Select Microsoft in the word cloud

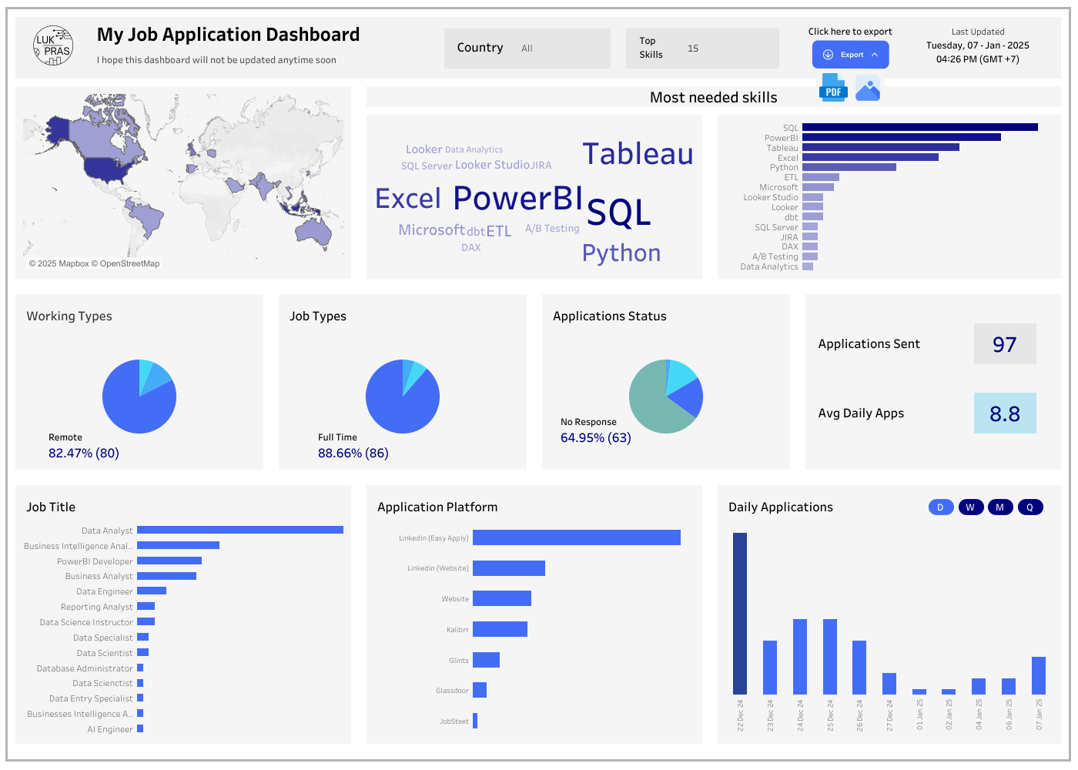[431, 230]
